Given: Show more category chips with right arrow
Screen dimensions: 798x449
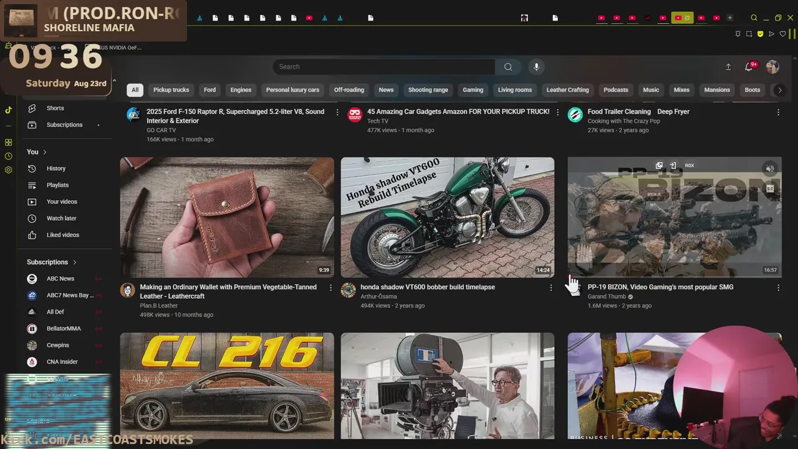Looking at the screenshot, I should (x=779, y=90).
